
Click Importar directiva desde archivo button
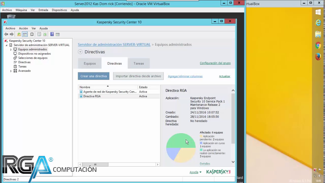pyautogui.click(x=138, y=76)
